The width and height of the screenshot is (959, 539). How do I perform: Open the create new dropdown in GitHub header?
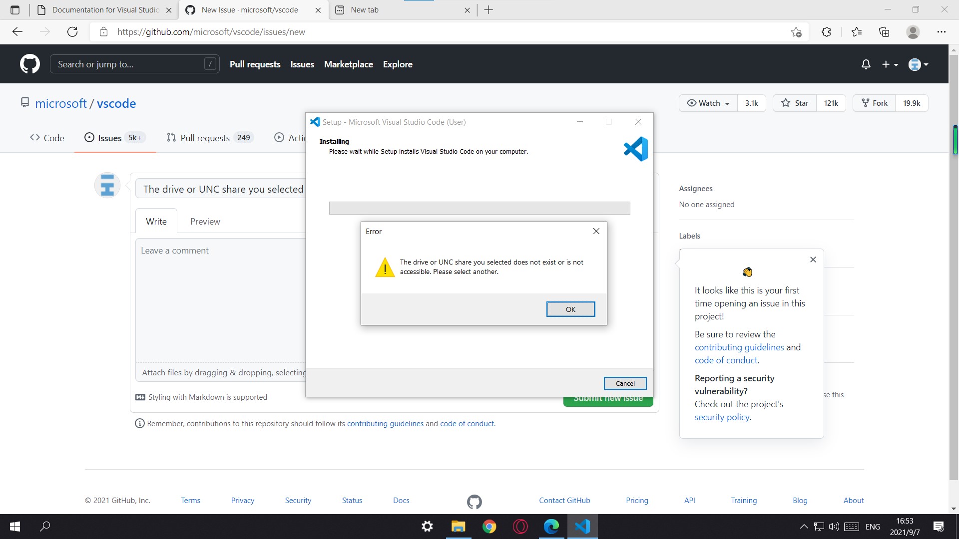890,64
